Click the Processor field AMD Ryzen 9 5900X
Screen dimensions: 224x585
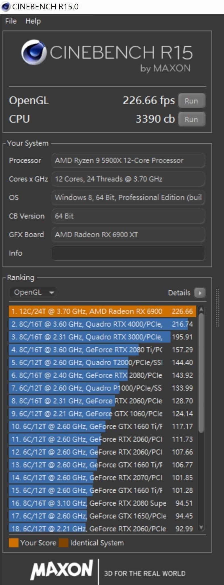pos(128,160)
